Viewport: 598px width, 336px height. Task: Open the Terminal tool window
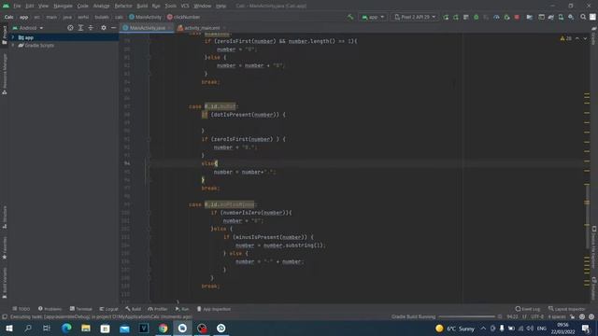tap(81, 309)
